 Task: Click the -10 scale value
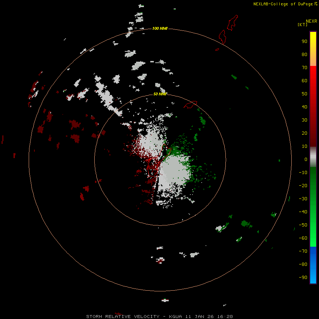pyautogui.click(x=303, y=173)
